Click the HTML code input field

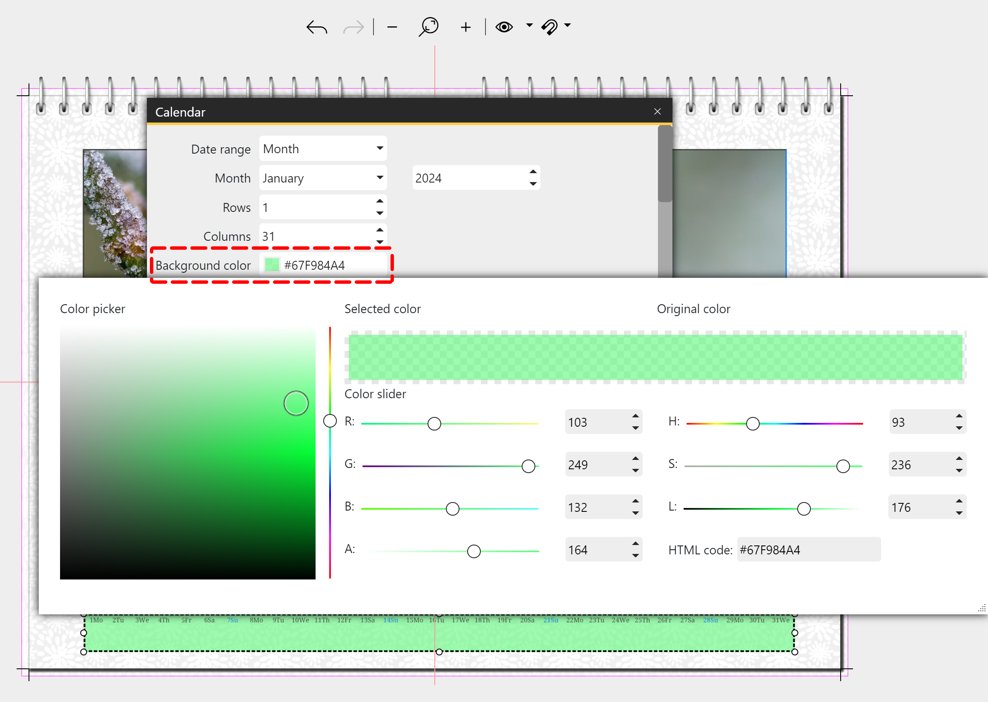(808, 550)
